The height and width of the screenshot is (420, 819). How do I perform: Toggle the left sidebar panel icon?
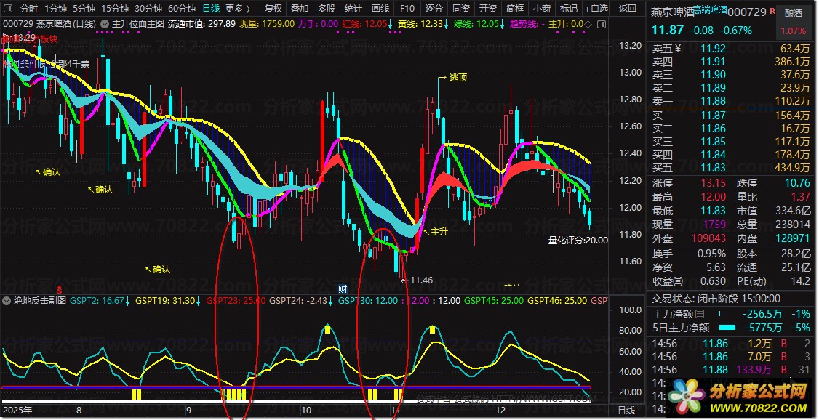point(9,8)
